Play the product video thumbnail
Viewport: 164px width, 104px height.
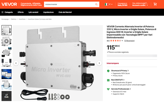[x=6, y=41]
